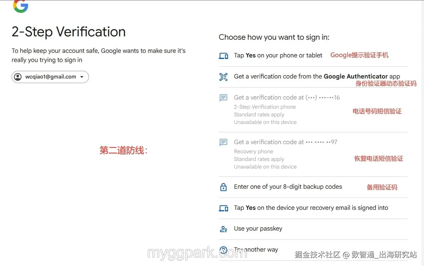Click 'Recovery phone' label text
Viewport: 424px width, 266px height.
[253, 151]
